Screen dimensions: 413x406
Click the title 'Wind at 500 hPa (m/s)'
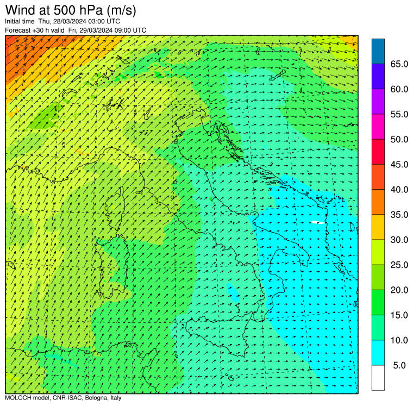click(71, 10)
